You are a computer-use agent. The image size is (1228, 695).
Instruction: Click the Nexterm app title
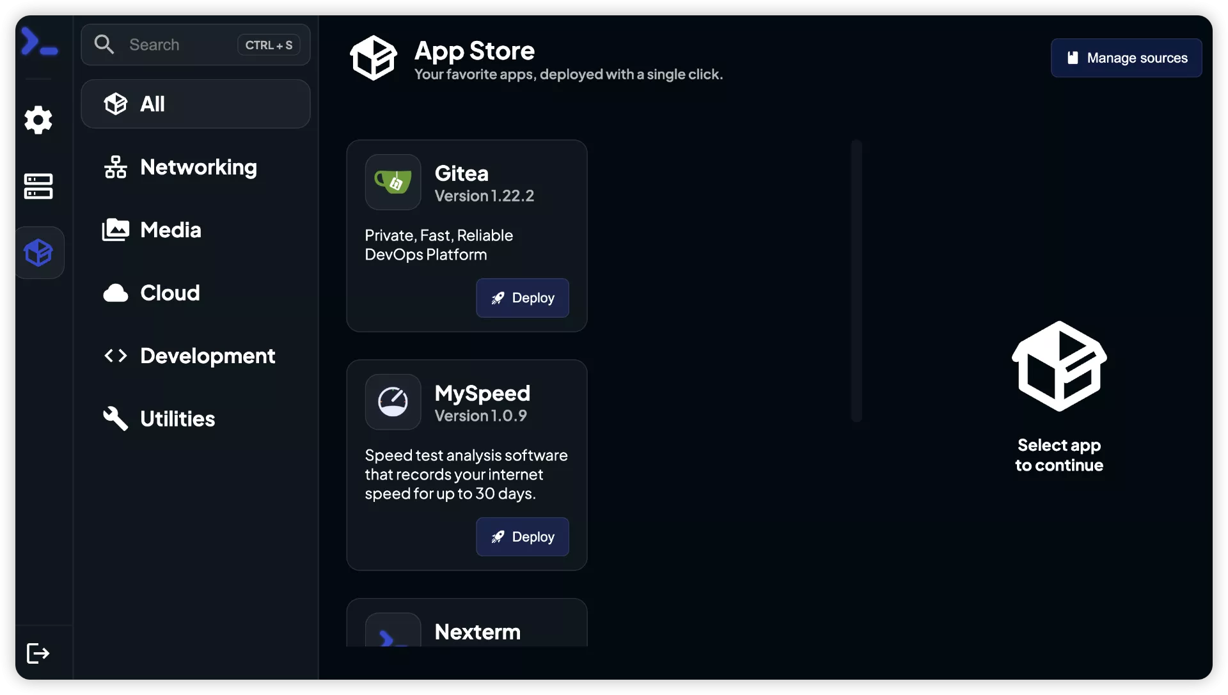(477, 632)
